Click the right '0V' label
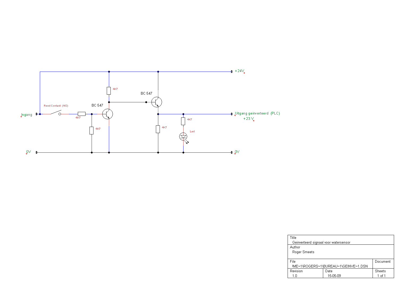397x281 pixels. tap(237, 152)
